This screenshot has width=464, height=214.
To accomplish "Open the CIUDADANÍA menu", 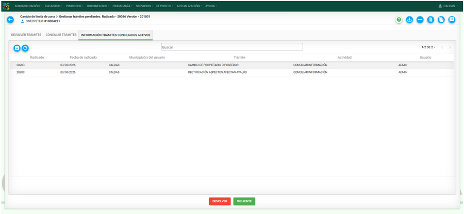I will (x=122, y=6).
